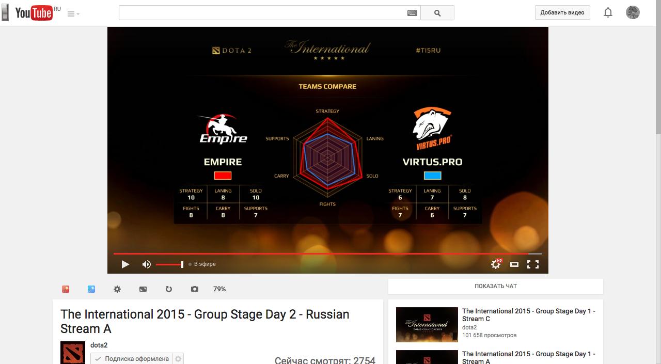
Task: Open subscription settings gear next to subscribe
Action: point(178,359)
